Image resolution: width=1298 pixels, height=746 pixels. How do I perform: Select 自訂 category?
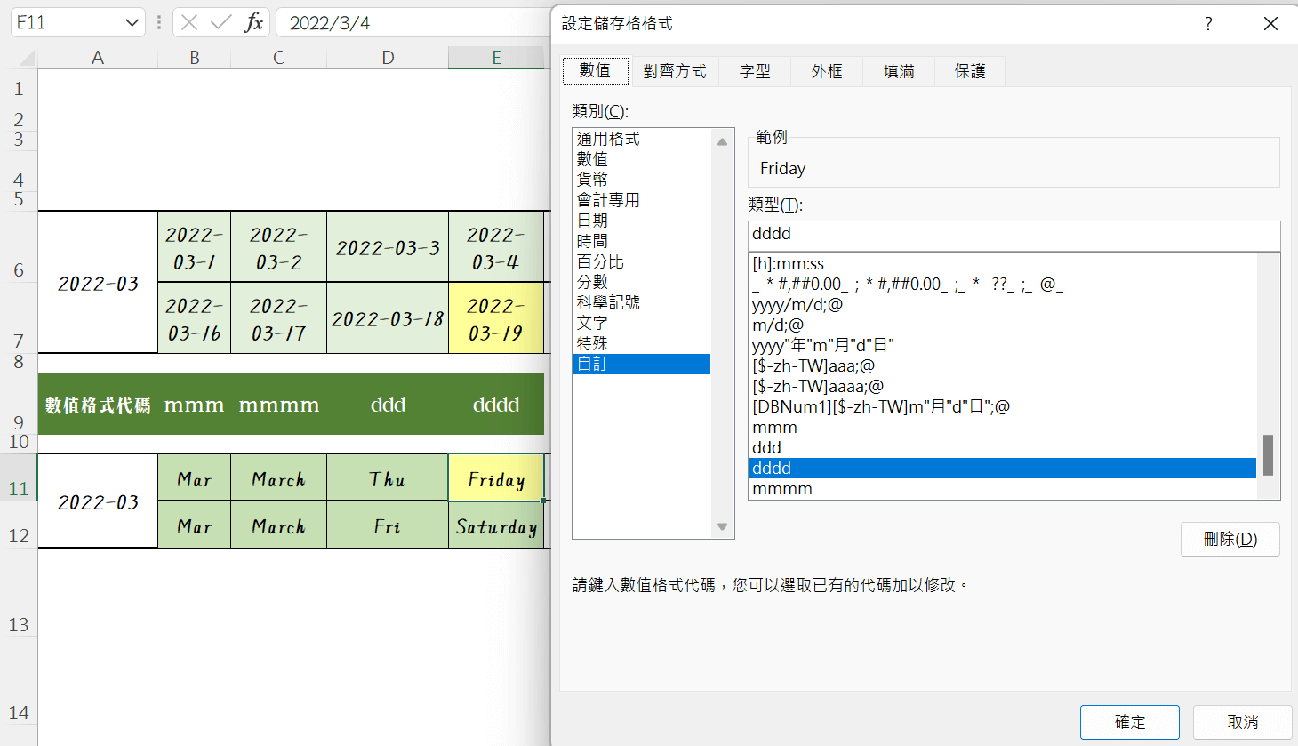(642, 364)
